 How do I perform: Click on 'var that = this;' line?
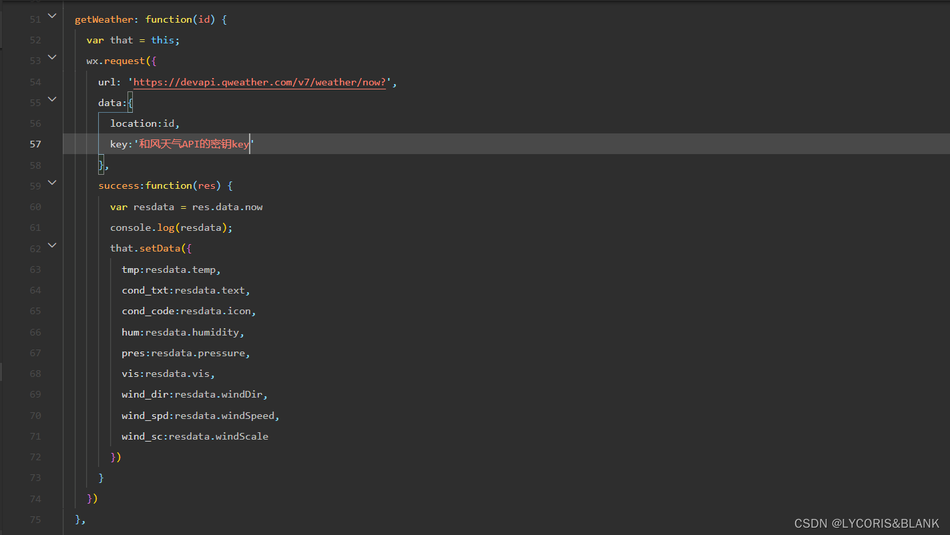pos(134,40)
